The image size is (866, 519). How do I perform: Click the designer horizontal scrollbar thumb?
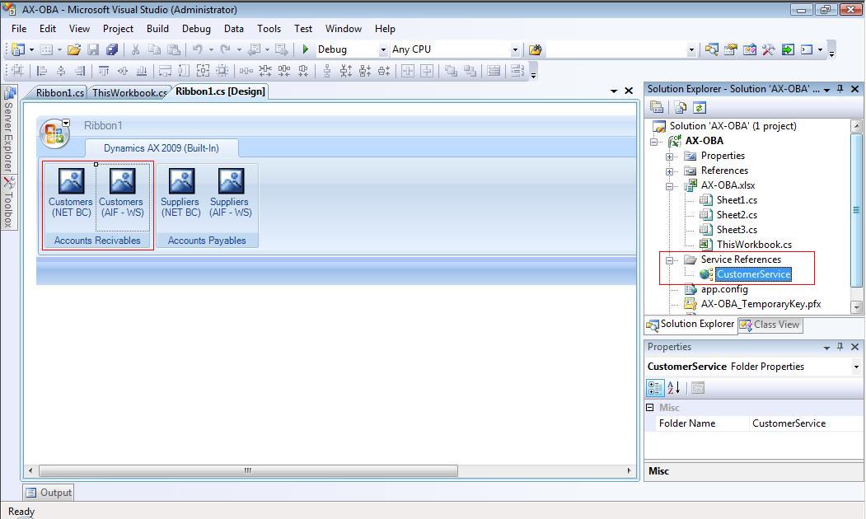point(248,471)
